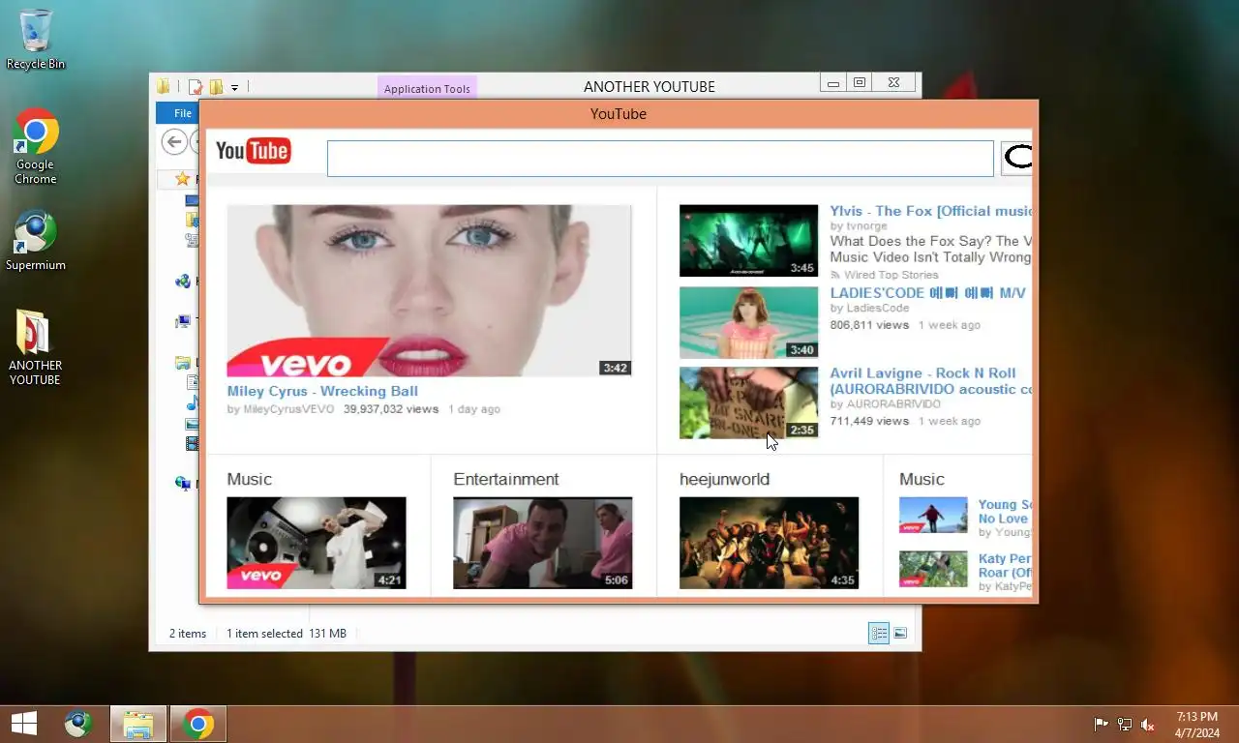1239x743 pixels.
Task: Open the LADIES'CODE video thumbnail
Action: [x=748, y=323]
